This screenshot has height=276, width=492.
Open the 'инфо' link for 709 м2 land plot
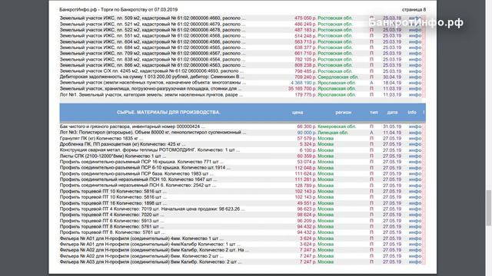coord(415,54)
